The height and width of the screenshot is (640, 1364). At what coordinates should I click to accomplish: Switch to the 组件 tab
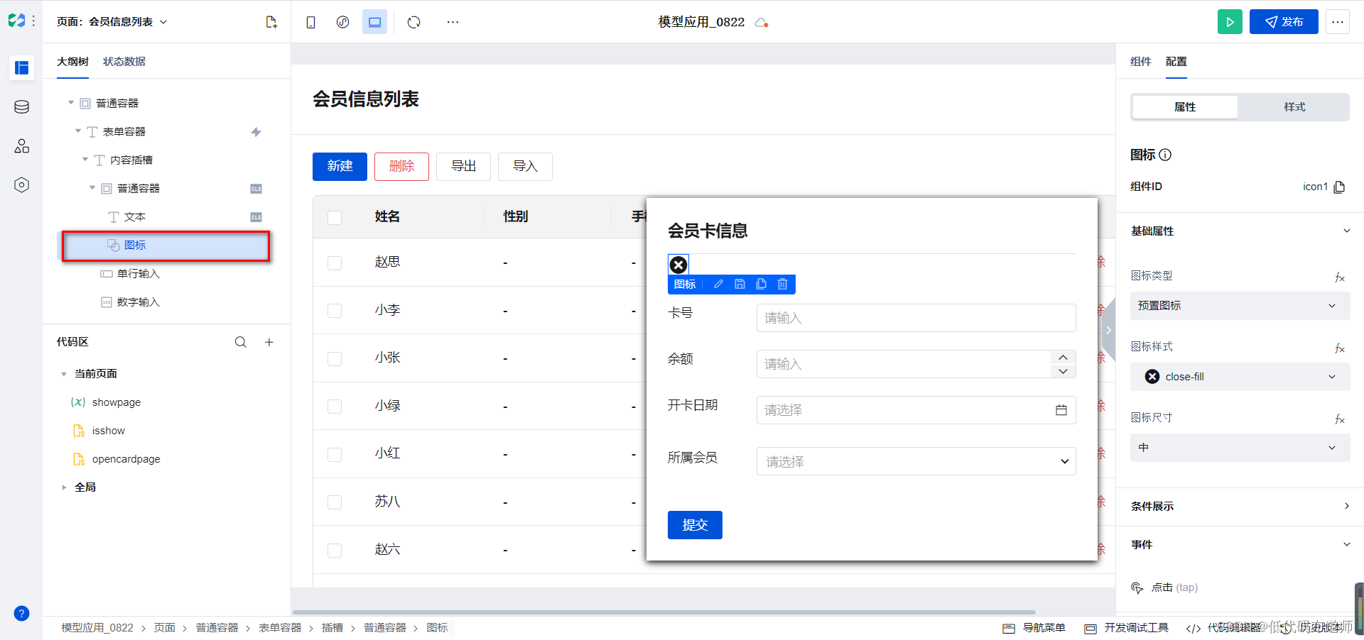(x=1141, y=62)
